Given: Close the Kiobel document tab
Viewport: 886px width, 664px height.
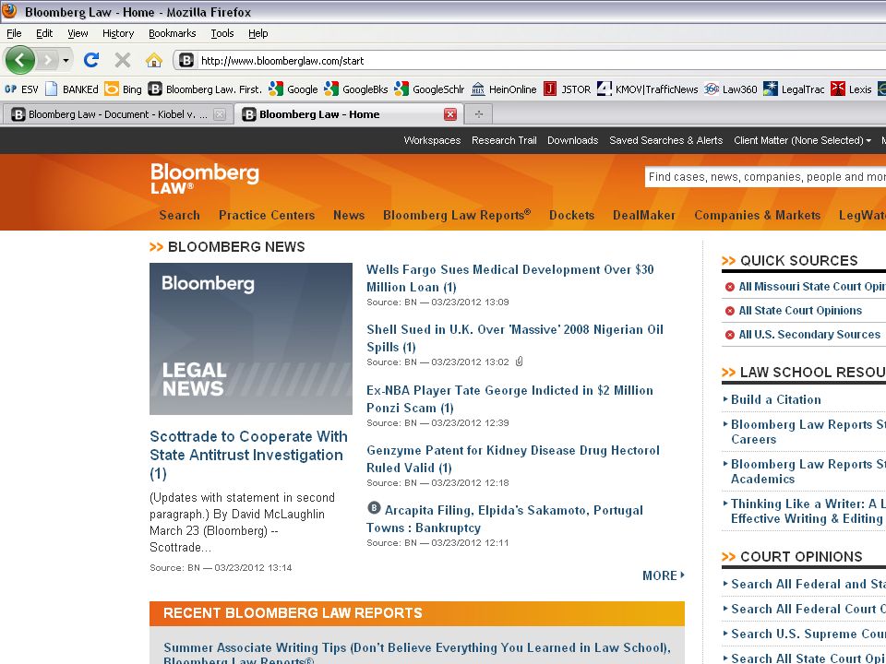Looking at the screenshot, I should click(x=220, y=114).
